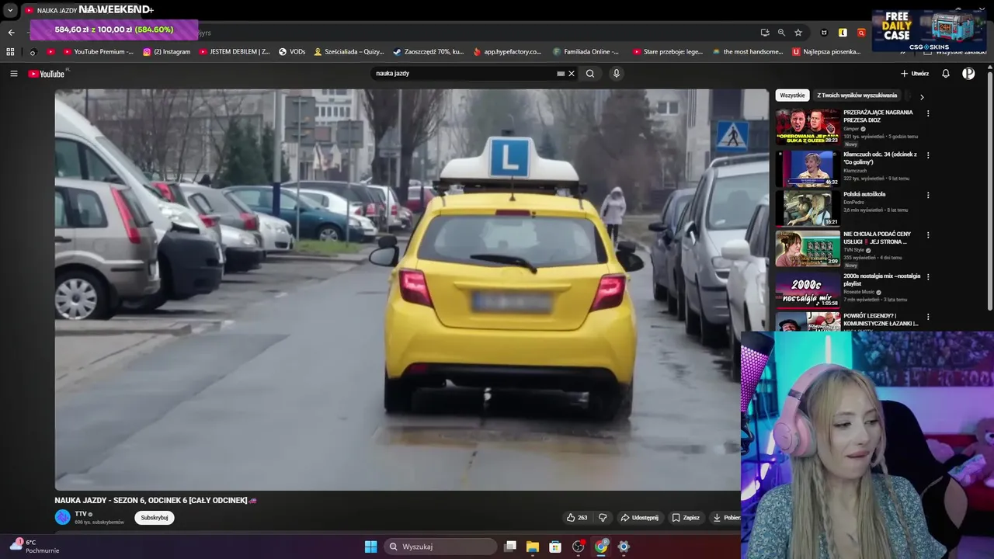This screenshot has width=994, height=559.
Task: Select the Wszystkie filter chip
Action: coord(792,95)
